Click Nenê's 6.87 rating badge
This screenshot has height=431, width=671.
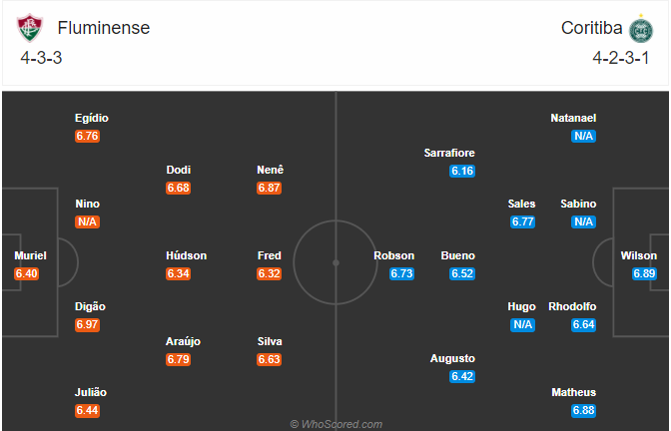pos(269,188)
